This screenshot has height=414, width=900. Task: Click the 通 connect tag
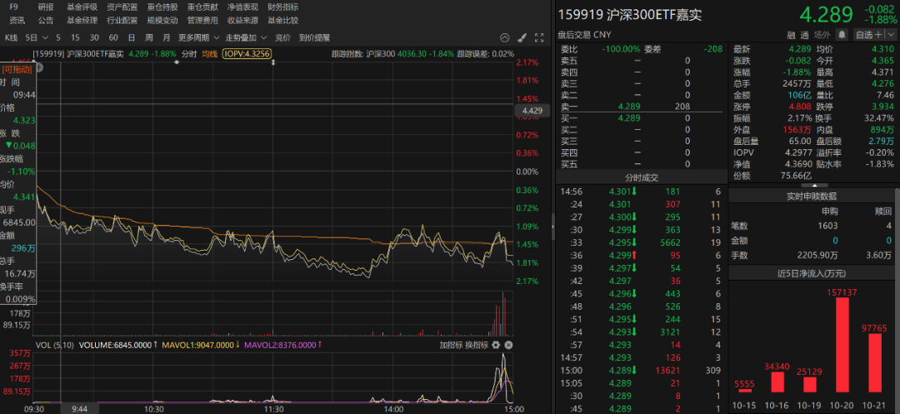(805, 35)
